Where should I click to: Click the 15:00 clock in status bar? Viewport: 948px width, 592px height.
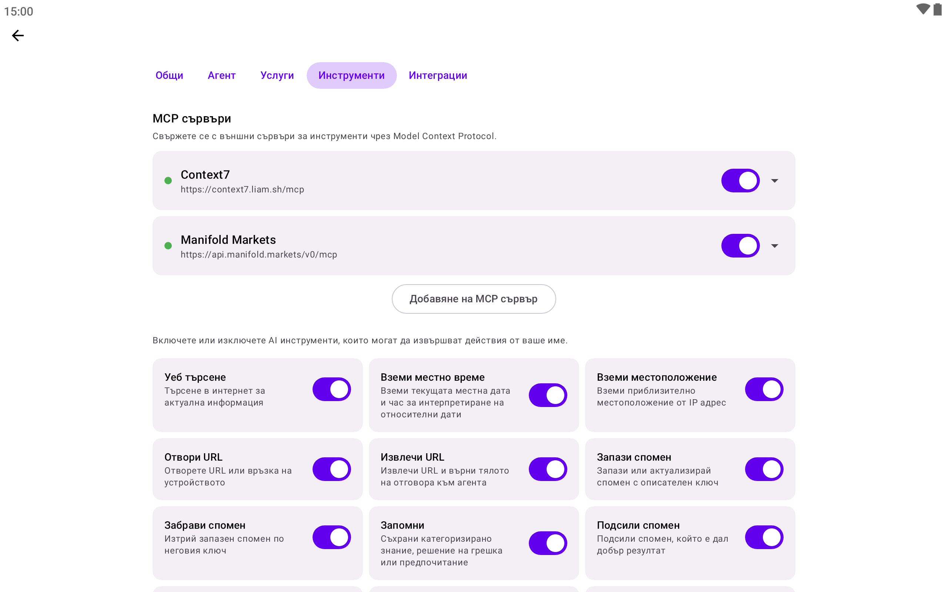[19, 11]
